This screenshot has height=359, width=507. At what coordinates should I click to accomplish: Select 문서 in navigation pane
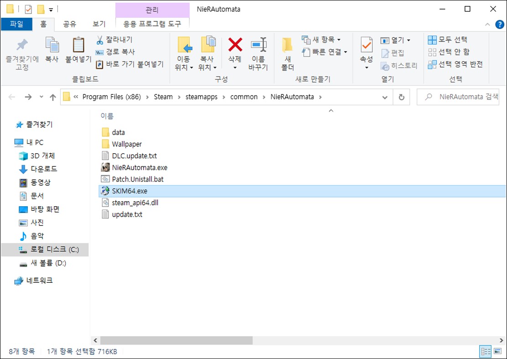pos(31,196)
